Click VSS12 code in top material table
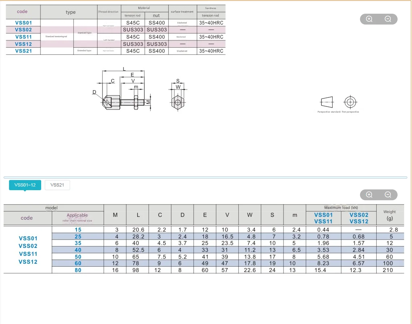Image resolution: width=412 pixels, height=324 pixels. click(23, 44)
